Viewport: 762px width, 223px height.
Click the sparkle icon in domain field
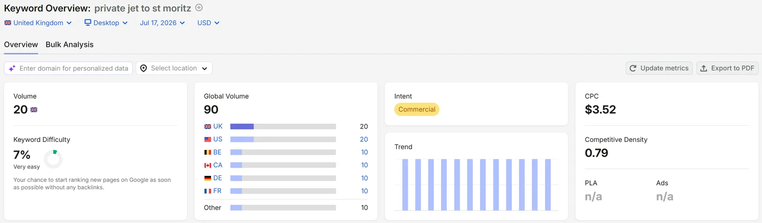click(x=12, y=68)
